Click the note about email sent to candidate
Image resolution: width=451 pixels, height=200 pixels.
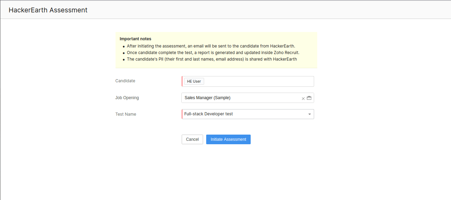(211, 46)
